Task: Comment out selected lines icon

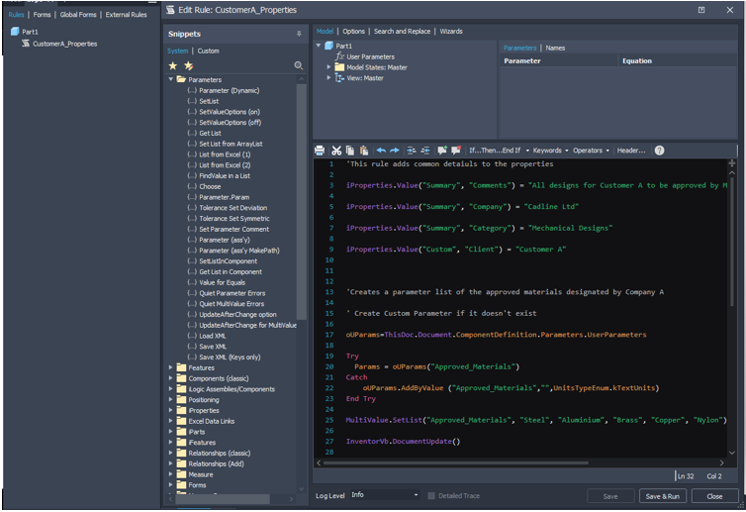Action: pyautogui.click(x=442, y=151)
